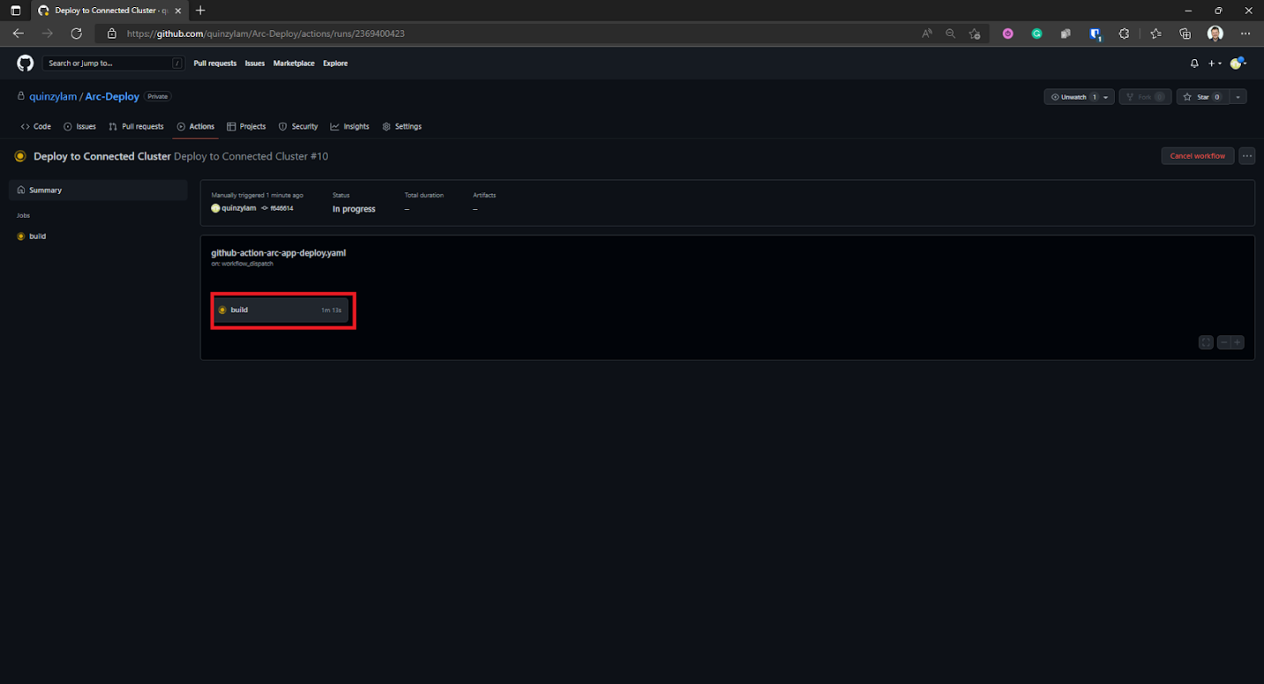
Task: Switch to the Projects tab
Action: [x=246, y=126]
